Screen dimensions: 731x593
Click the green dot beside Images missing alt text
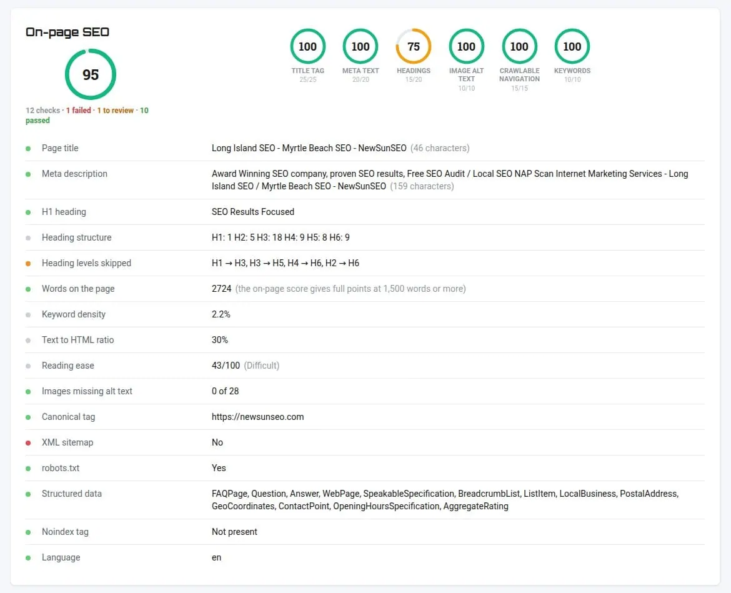point(28,392)
